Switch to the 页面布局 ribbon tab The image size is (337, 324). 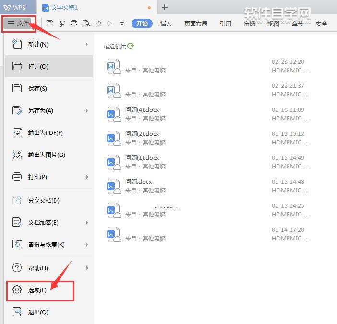pyautogui.click(x=195, y=24)
